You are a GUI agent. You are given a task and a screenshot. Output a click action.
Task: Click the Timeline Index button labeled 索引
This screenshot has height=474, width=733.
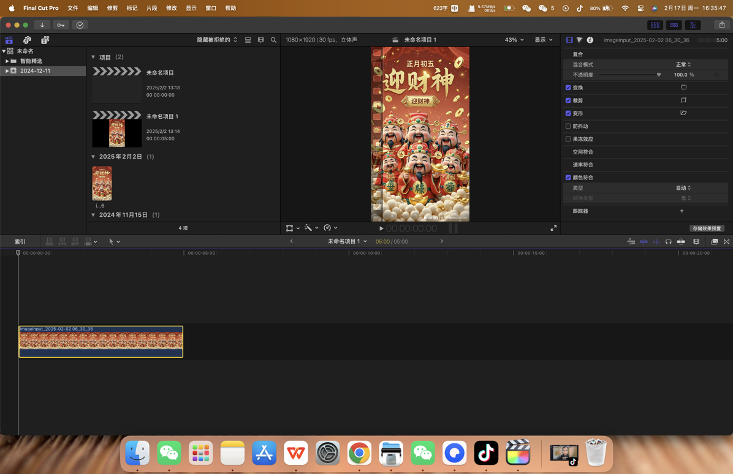tap(19, 241)
